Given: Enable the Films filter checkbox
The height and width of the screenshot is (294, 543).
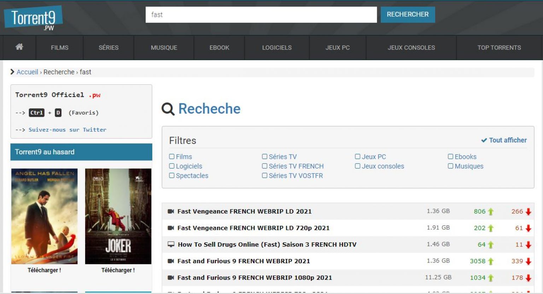Looking at the screenshot, I should point(172,157).
